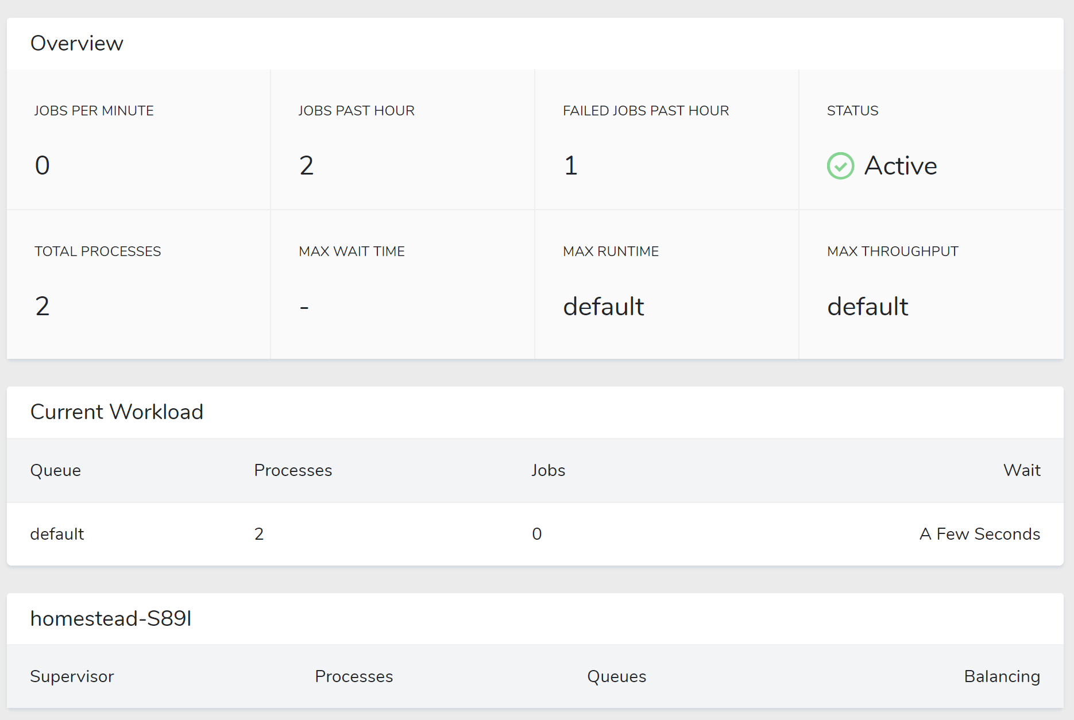This screenshot has width=1074, height=720.
Task: Click the jobs per minute value 0
Action: [x=43, y=166]
